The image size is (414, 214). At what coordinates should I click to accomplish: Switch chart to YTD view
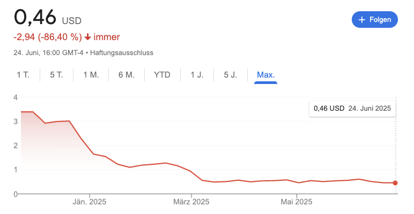162,75
